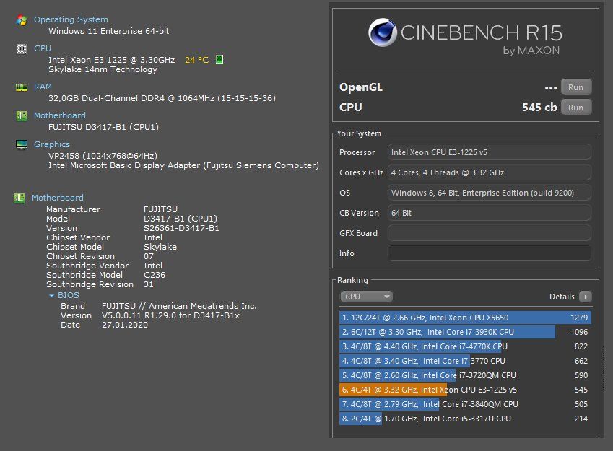
Task: Click the Details arrow button in Ranking
Action: click(586, 297)
